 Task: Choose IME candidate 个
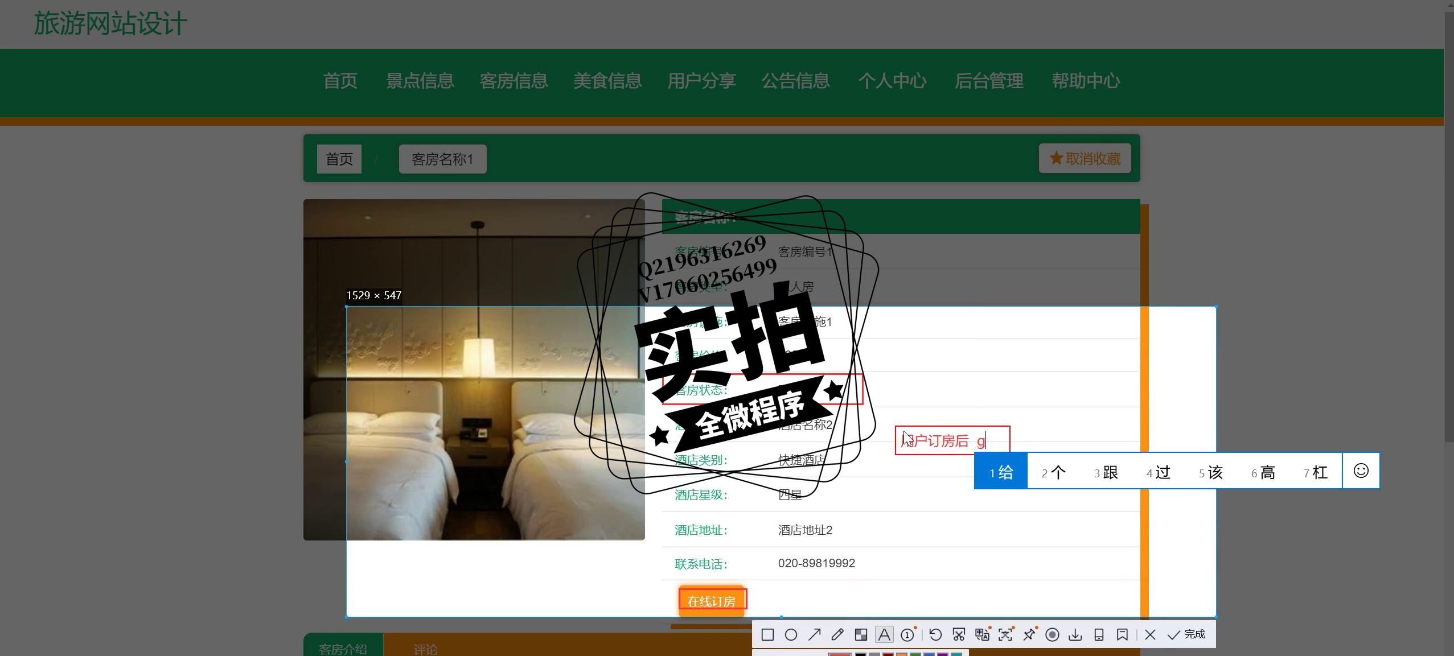pos(1054,472)
